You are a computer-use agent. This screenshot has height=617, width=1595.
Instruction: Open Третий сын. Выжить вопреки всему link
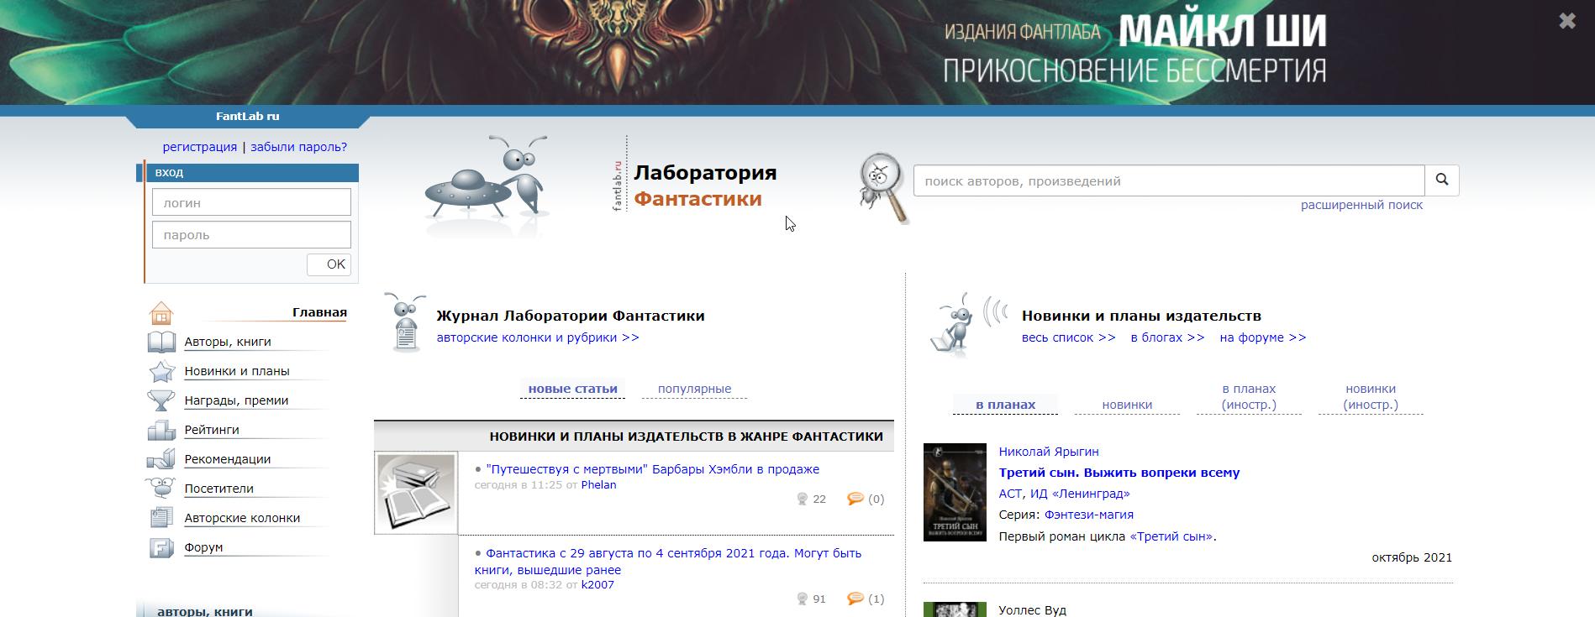(x=1119, y=473)
